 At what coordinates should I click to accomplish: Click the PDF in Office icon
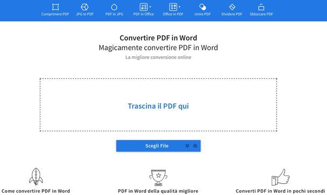144,7
